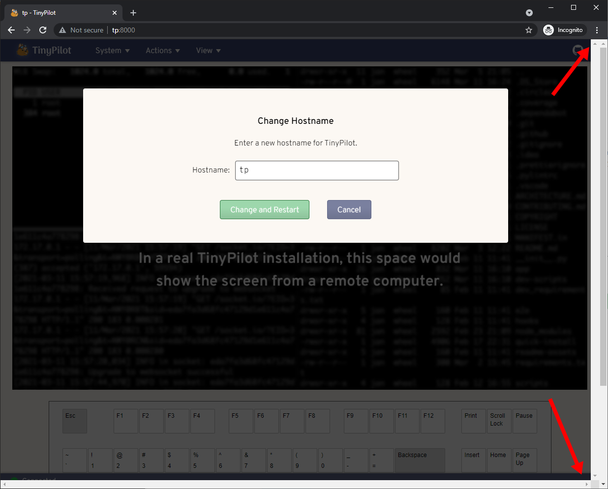The image size is (608, 489).
Task: Click the F10 key
Action: click(382, 421)
